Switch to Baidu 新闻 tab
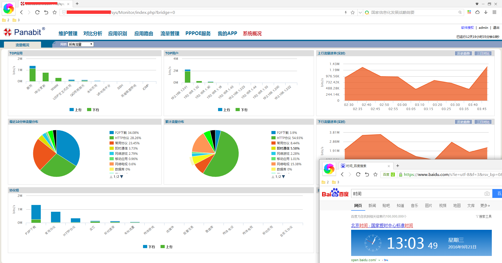502x263 pixels. tap(372, 205)
